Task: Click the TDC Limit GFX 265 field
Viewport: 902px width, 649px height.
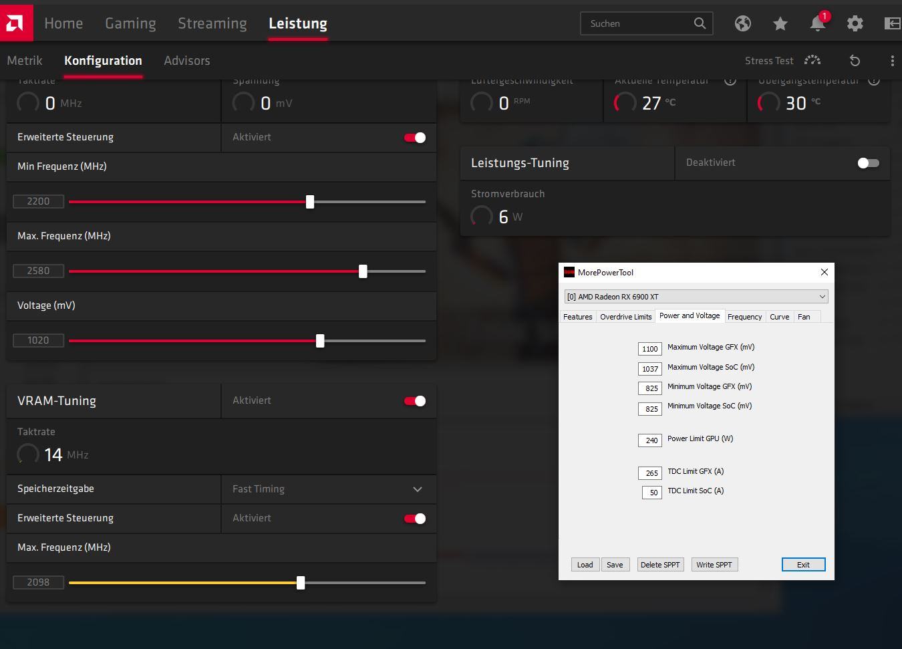Action: pos(650,473)
